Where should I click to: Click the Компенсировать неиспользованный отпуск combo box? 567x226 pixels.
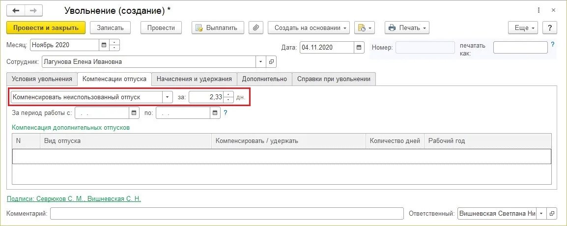pyautogui.click(x=87, y=97)
